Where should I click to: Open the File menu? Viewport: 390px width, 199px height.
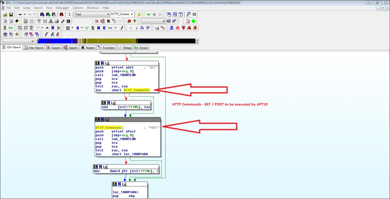tap(9, 8)
